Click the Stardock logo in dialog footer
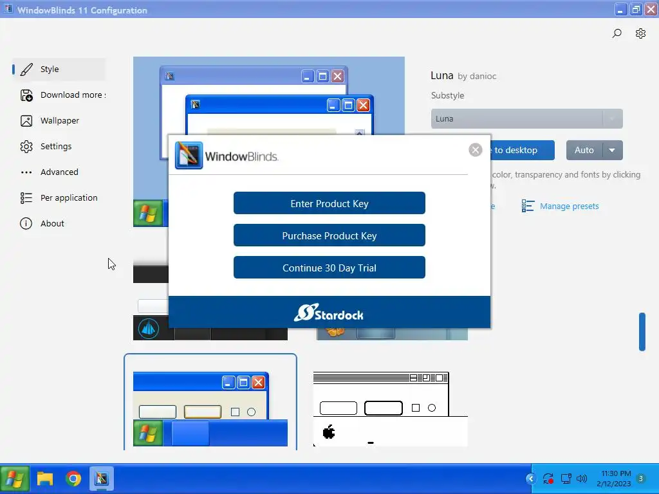 tap(329, 313)
